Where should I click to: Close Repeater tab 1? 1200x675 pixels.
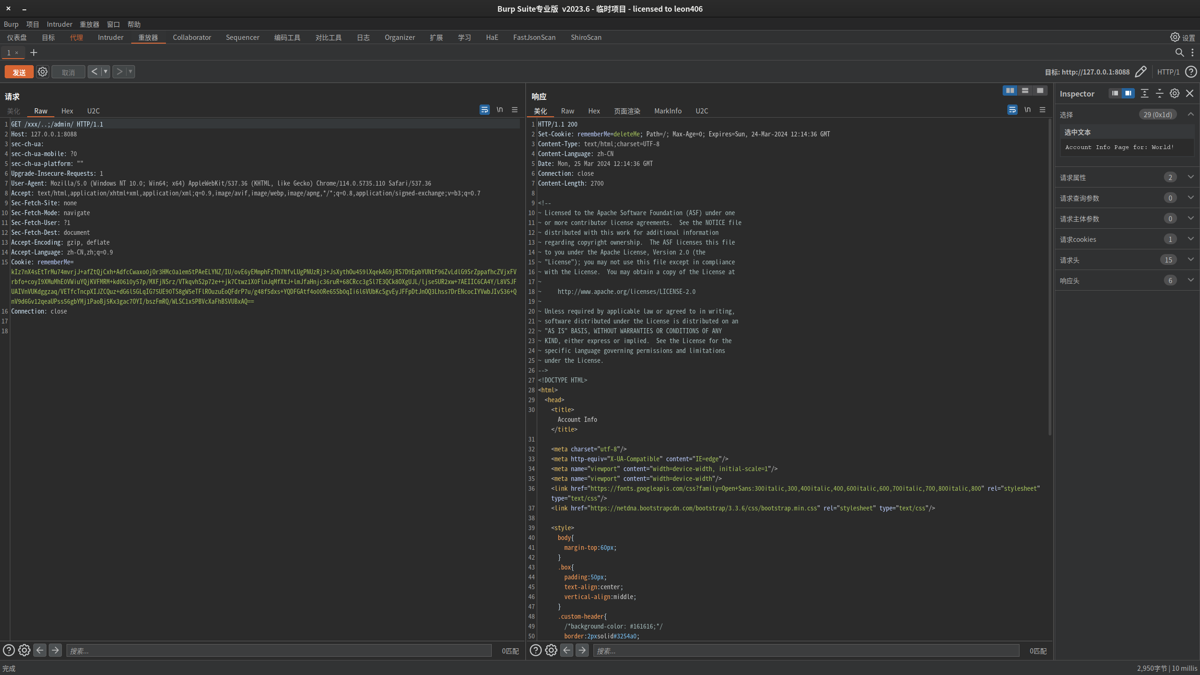[16, 52]
